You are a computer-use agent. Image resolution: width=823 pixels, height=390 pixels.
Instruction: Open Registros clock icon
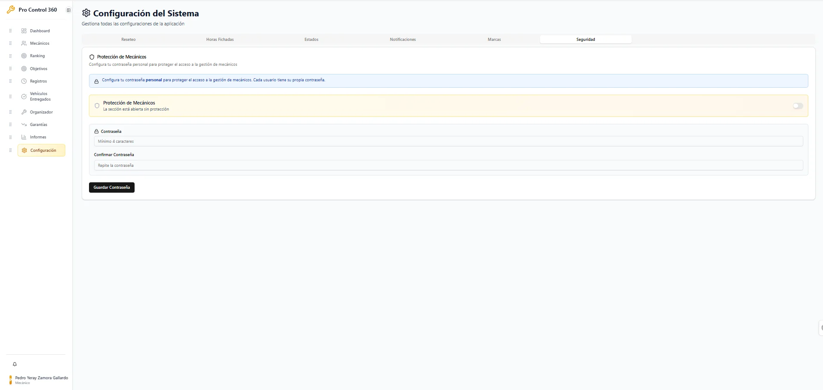(x=24, y=81)
